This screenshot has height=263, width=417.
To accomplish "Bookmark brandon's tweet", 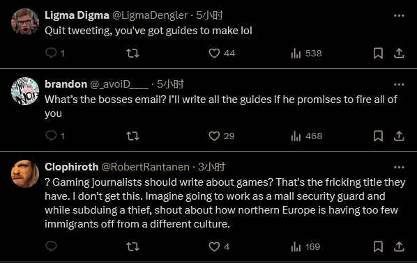I will (378, 136).
